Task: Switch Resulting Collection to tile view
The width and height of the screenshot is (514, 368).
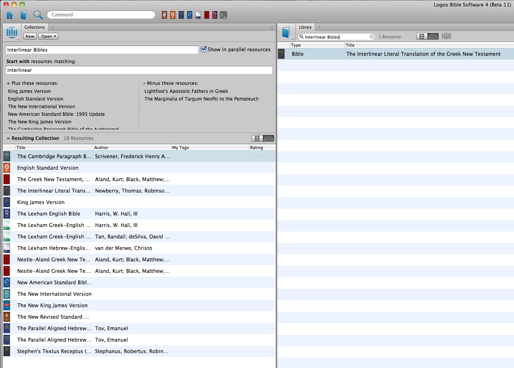Action: [x=257, y=138]
